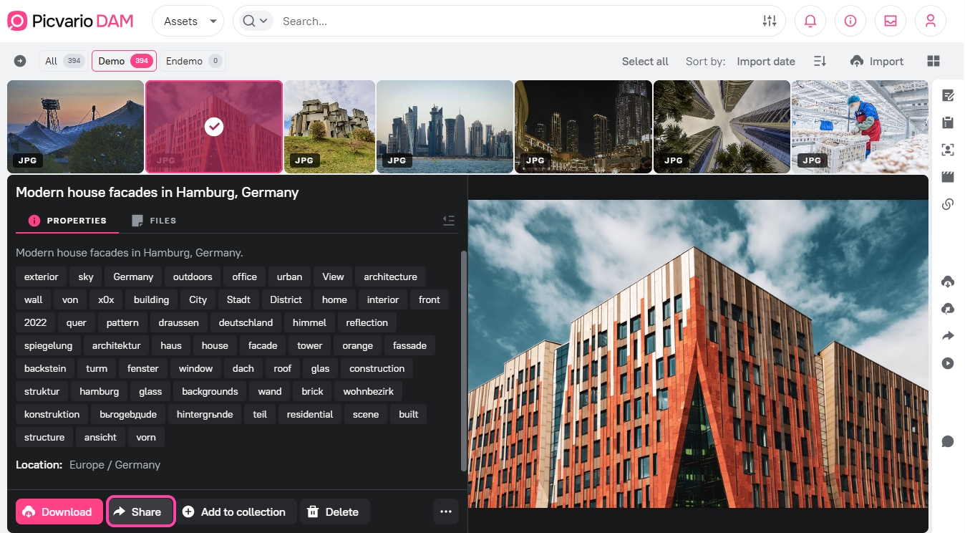Open the user profile icon
This screenshot has width=965, height=533.
tap(931, 21)
